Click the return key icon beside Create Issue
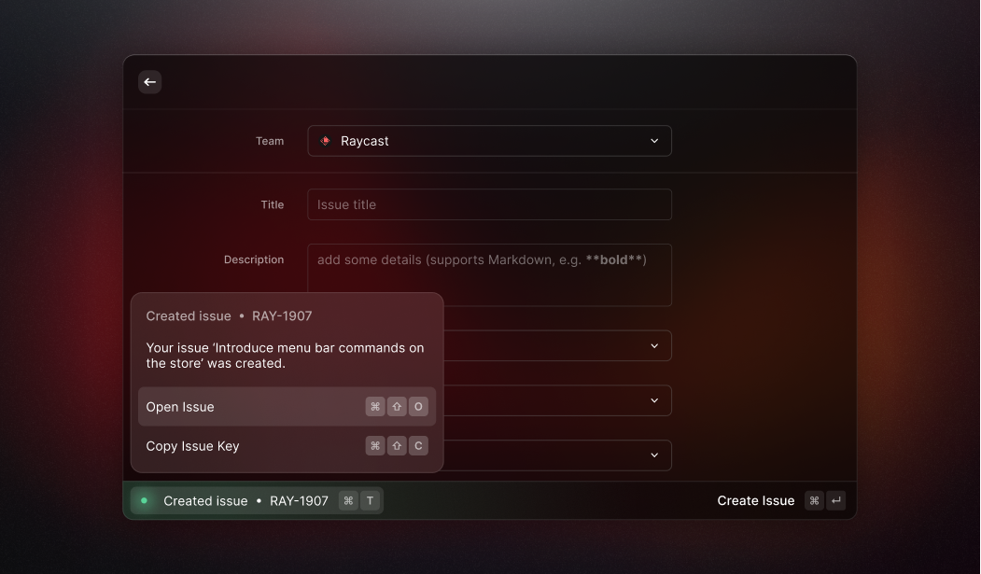This screenshot has width=981, height=574. click(x=836, y=501)
